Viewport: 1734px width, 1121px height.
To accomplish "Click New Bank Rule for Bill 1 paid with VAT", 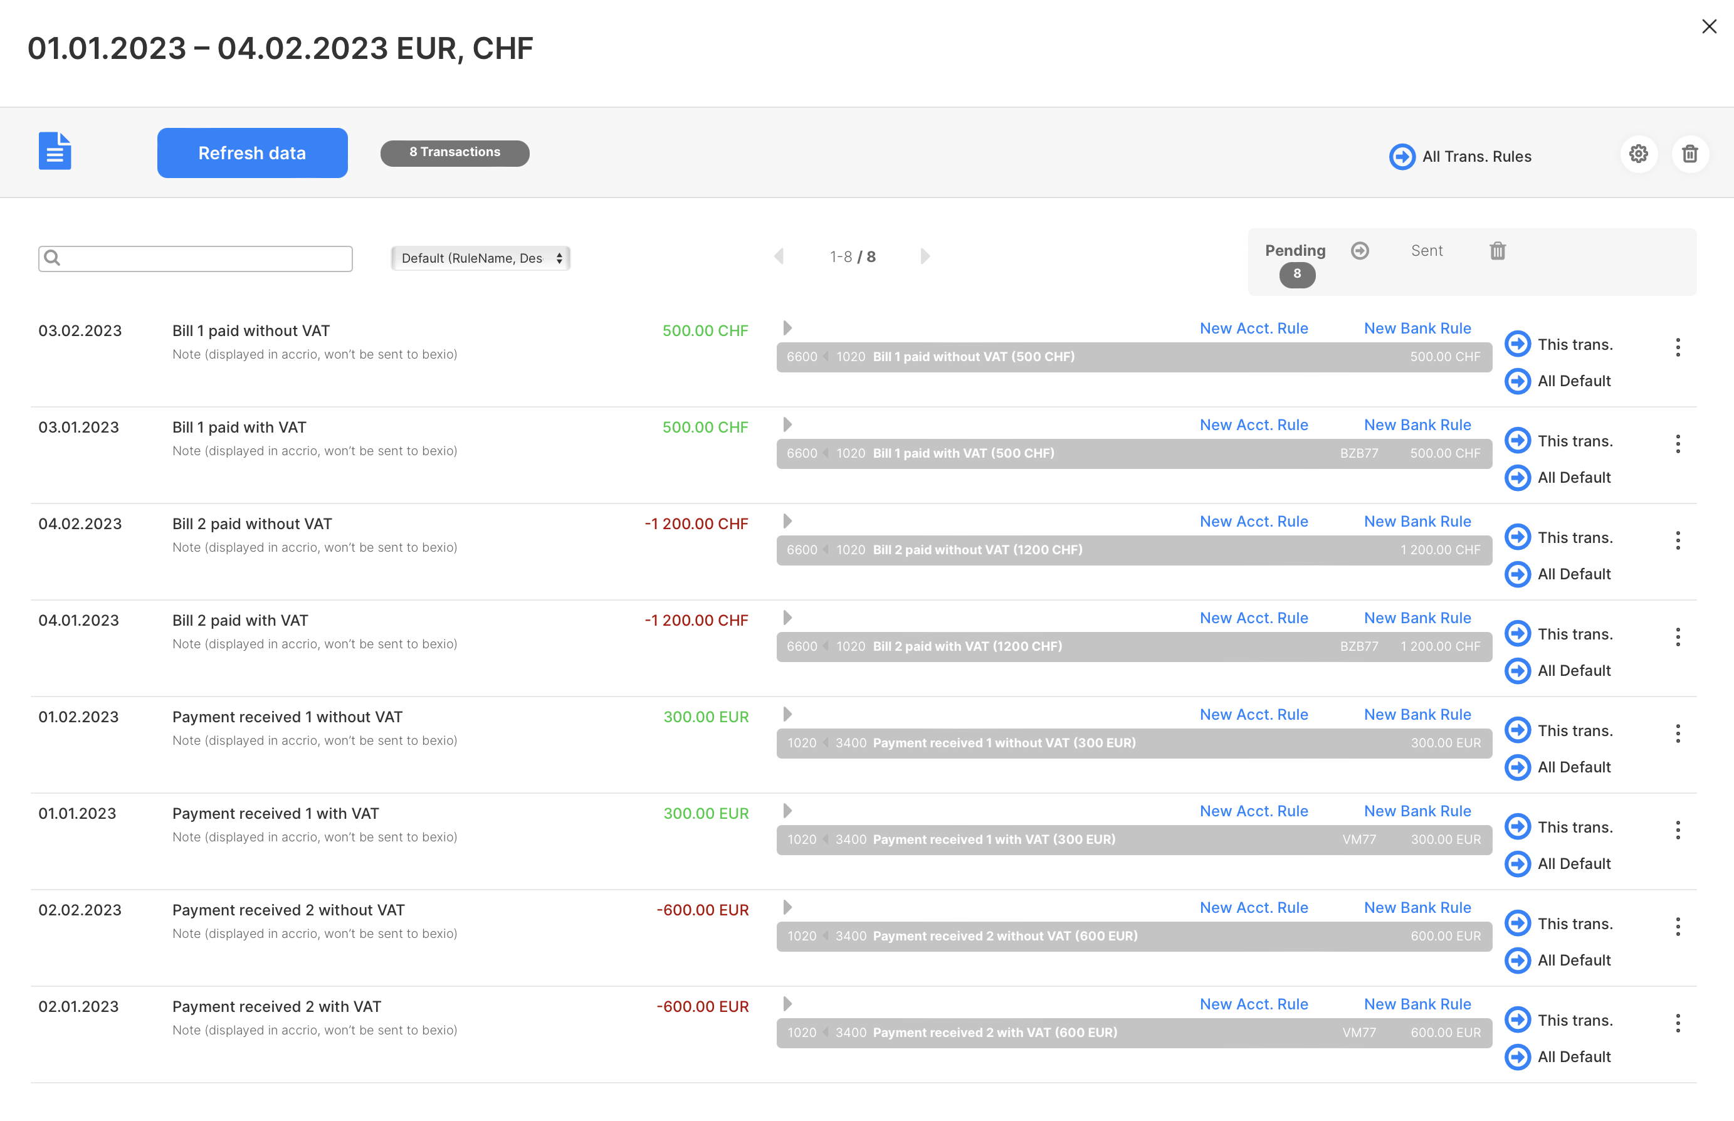I will [x=1417, y=425].
